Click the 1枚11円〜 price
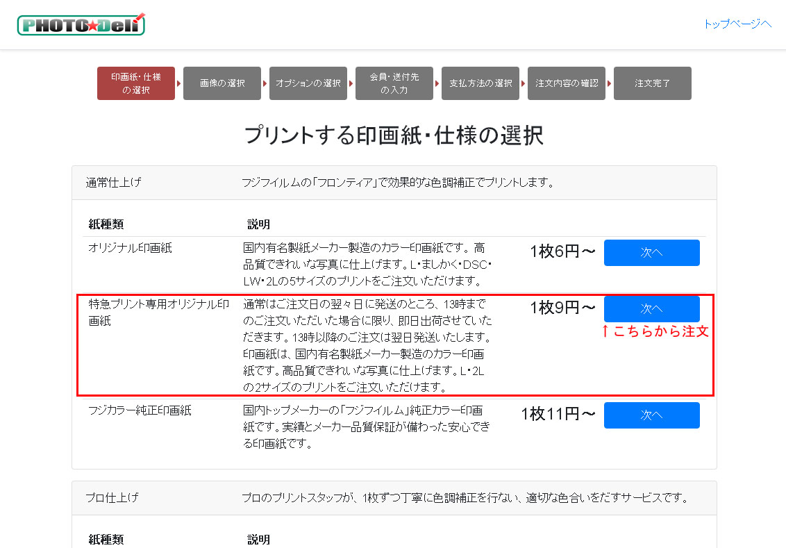This screenshot has width=786, height=548. point(558,415)
